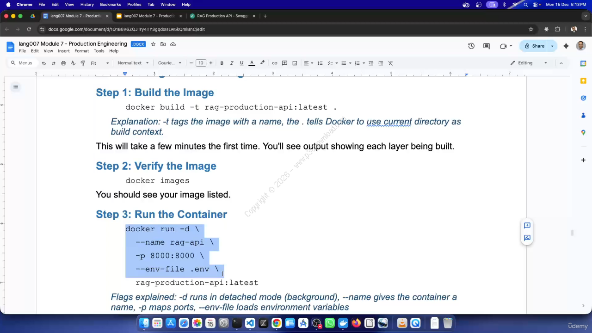Click the Share button

(x=534, y=46)
